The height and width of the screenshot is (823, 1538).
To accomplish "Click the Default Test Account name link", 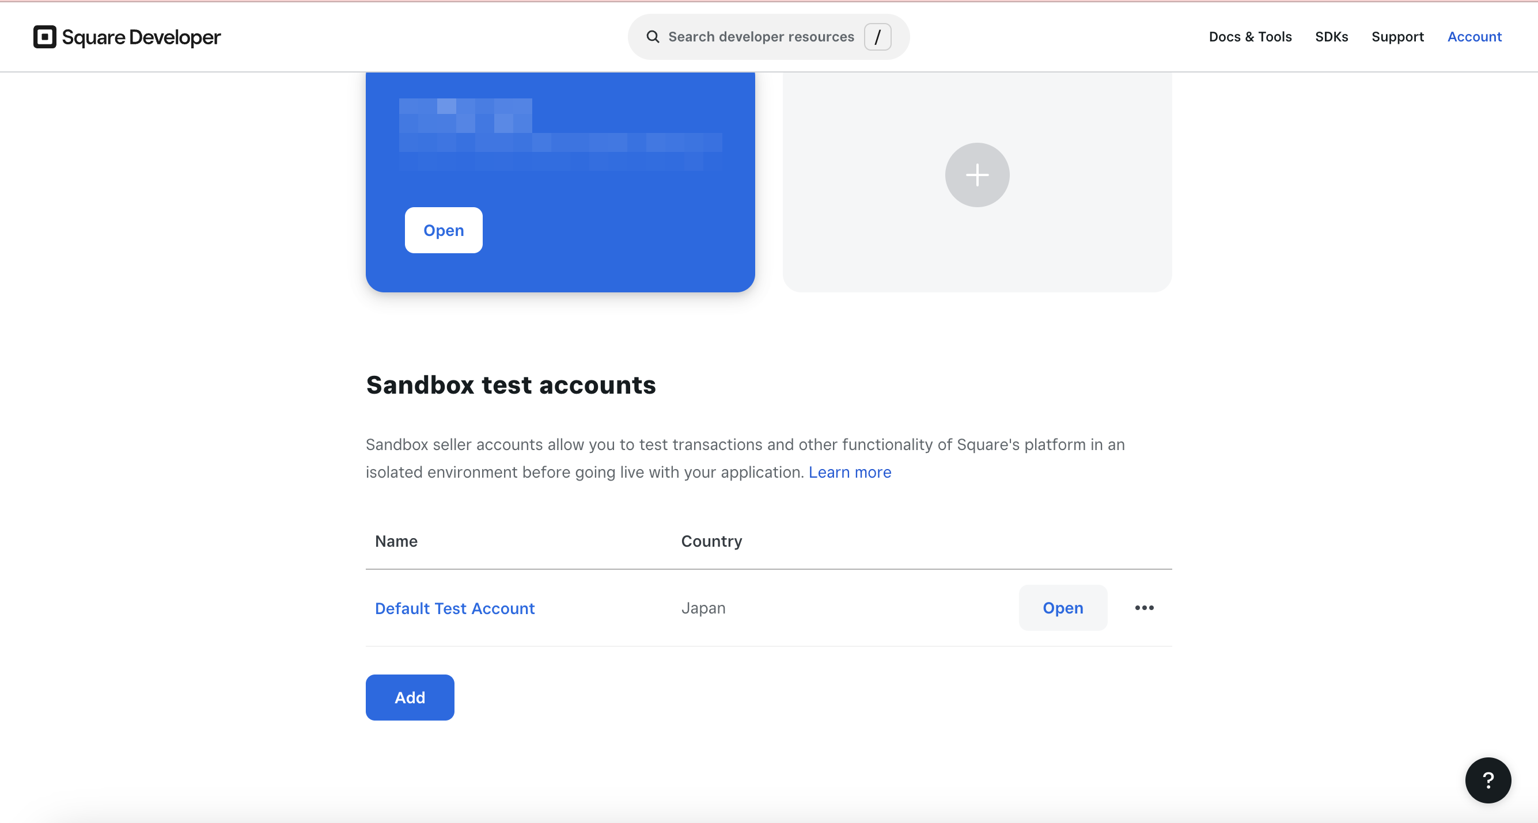I will pyautogui.click(x=454, y=608).
